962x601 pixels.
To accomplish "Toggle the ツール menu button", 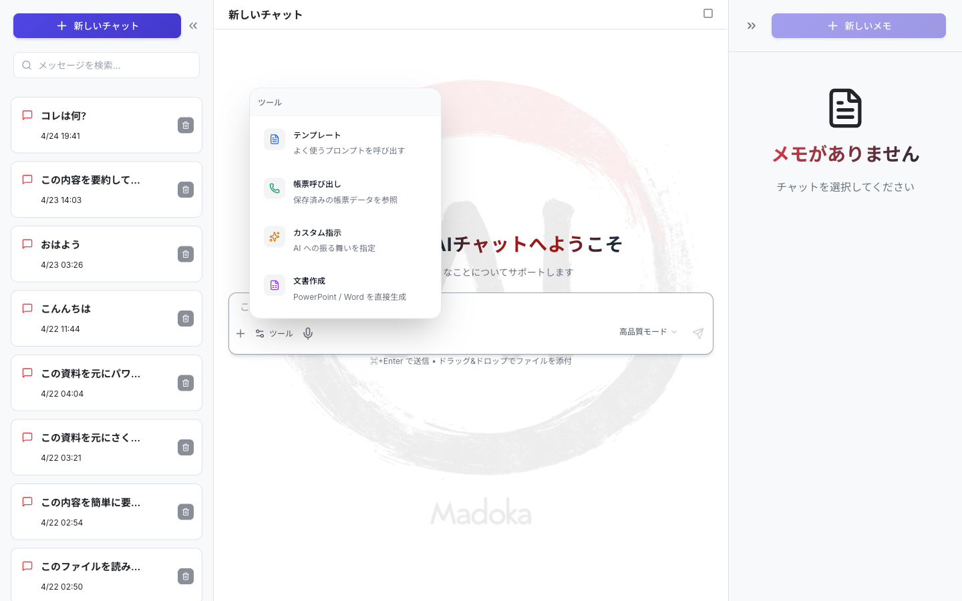I will click(x=274, y=333).
